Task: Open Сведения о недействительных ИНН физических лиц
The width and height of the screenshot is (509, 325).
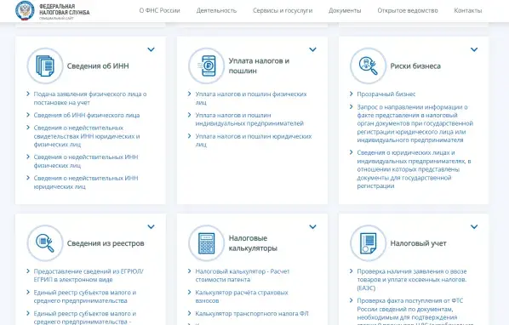Action: click(x=86, y=161)
